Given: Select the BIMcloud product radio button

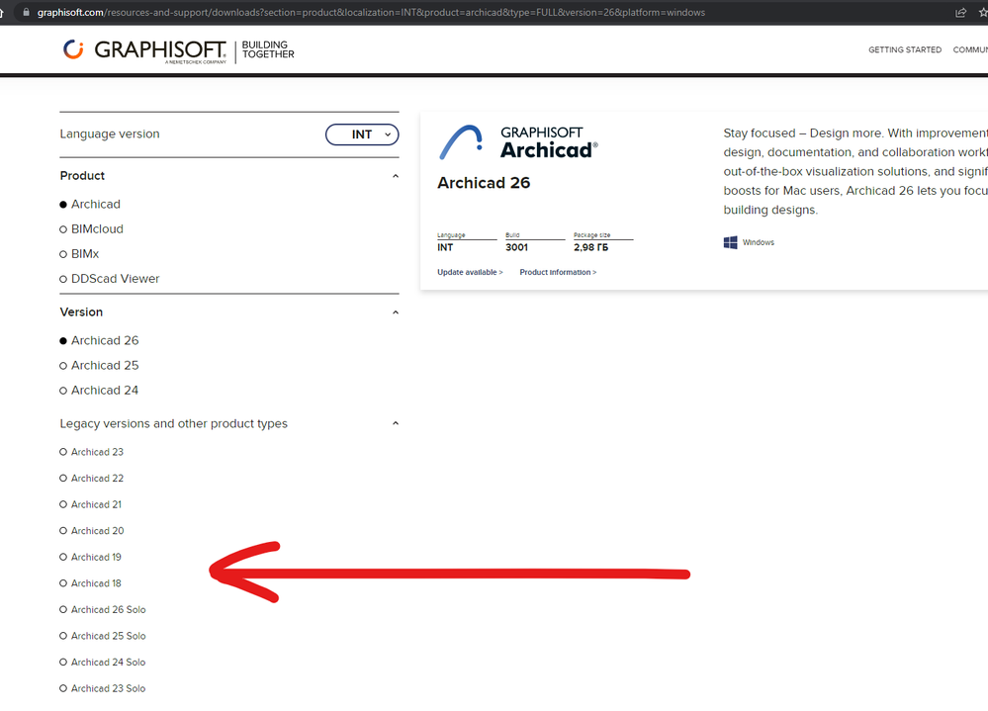Looking at the screenshot, I should pyautogui.click(x=63, y=228).
